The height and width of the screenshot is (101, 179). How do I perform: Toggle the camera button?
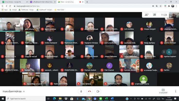click(98, 91)
